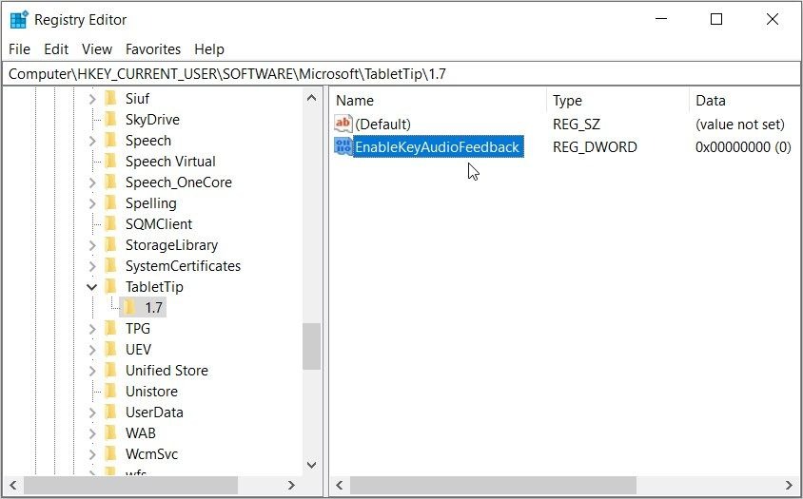The width and height of the screenshot is (803, 499).
Task: Select the StorageLibrary tree label
Action: tap(171, 245)
